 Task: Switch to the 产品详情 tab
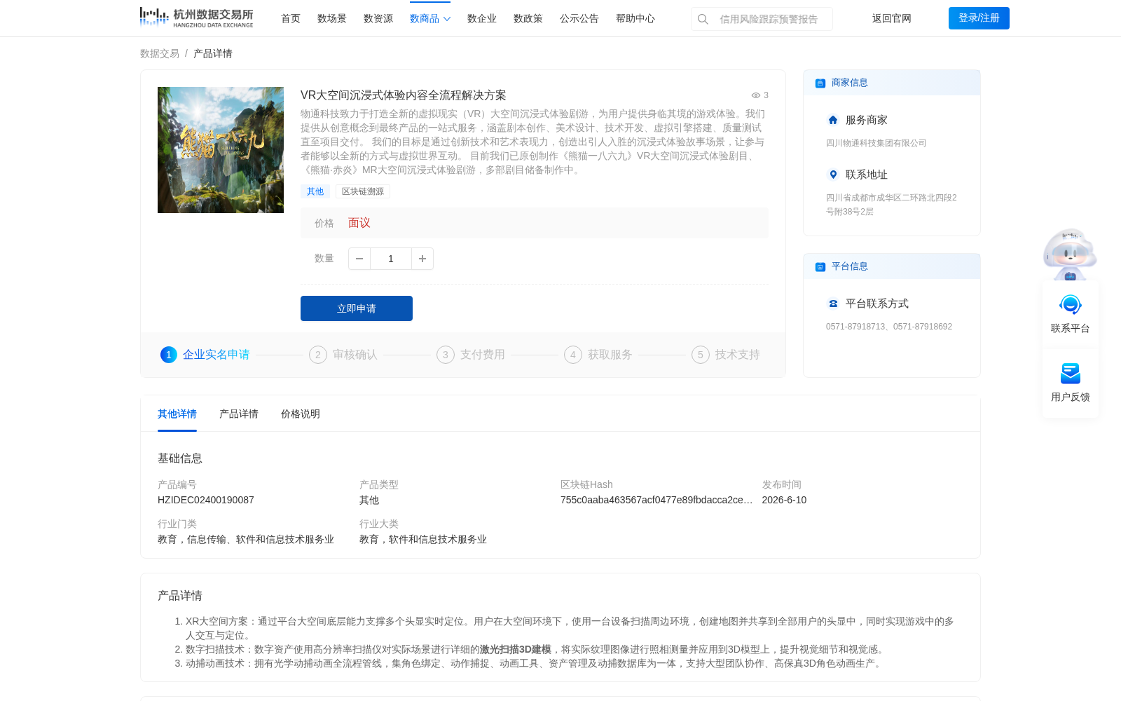(x=239, y=414)
